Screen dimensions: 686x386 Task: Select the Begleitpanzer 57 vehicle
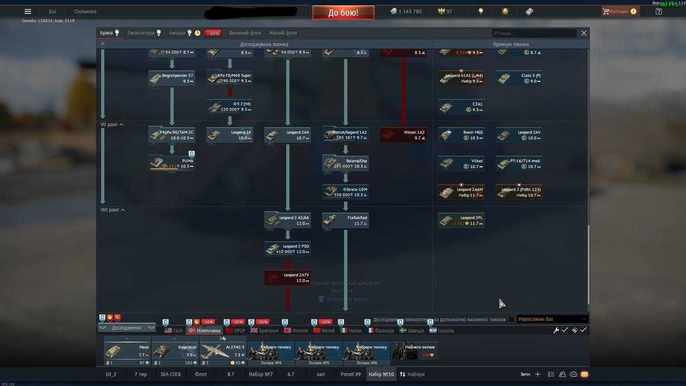pyautogui.click(x=171, y=78)
